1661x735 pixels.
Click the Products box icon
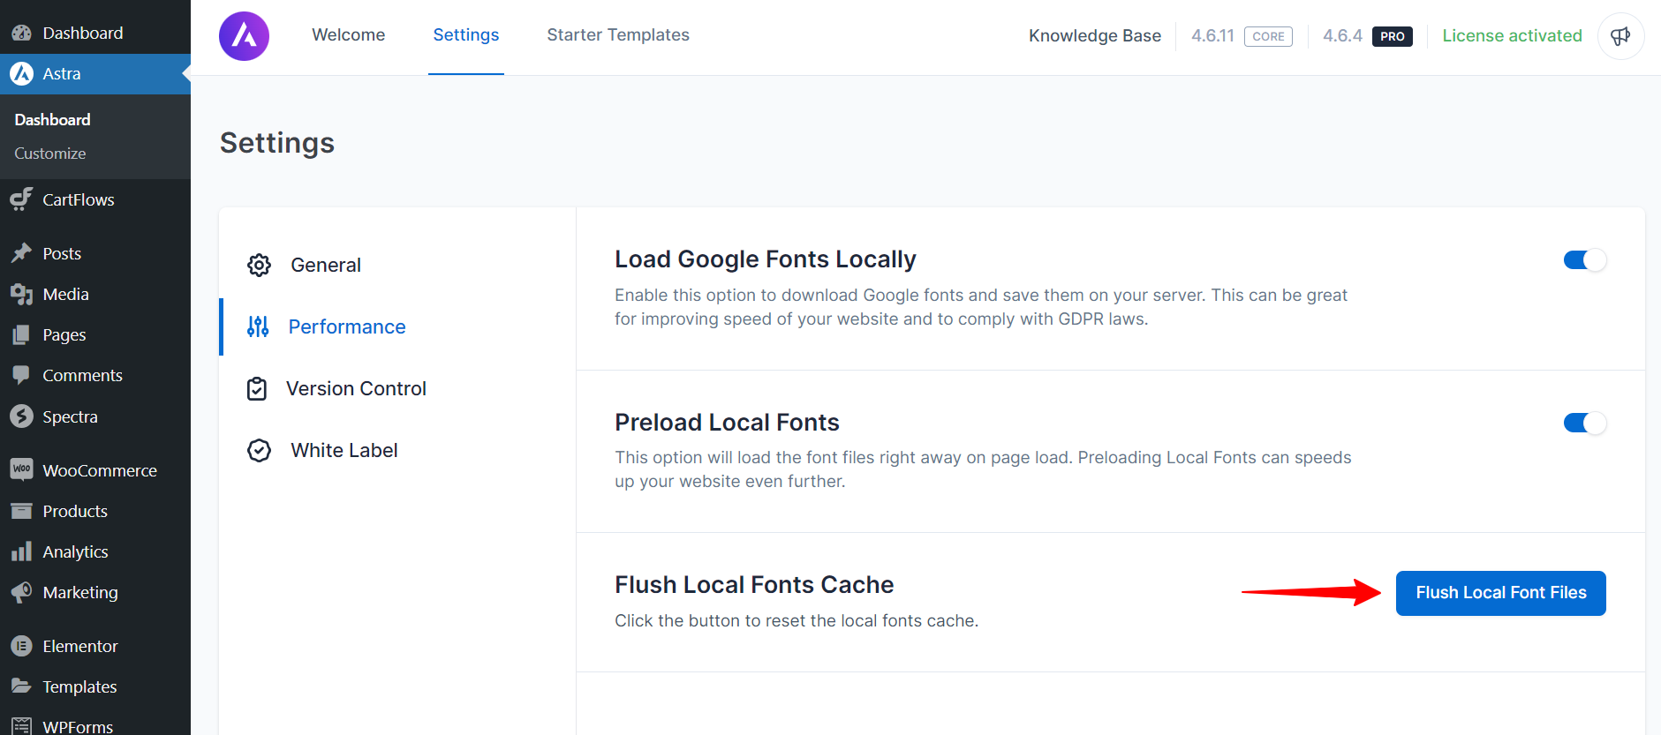pos(22,511)
